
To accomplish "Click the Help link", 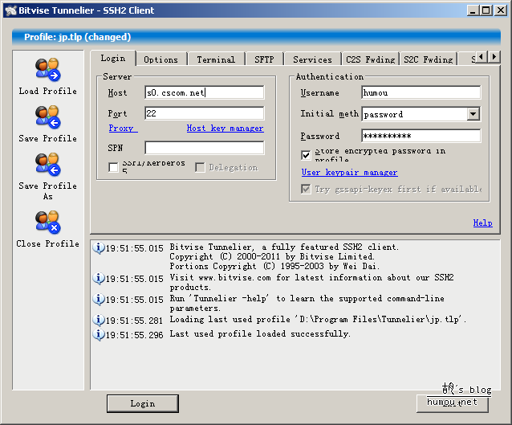I will (x=482, y=223).
